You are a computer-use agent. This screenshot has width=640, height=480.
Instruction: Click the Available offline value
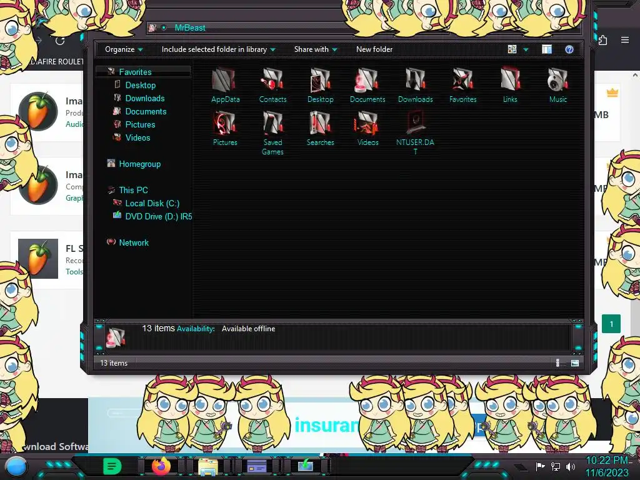pos(248,329)
